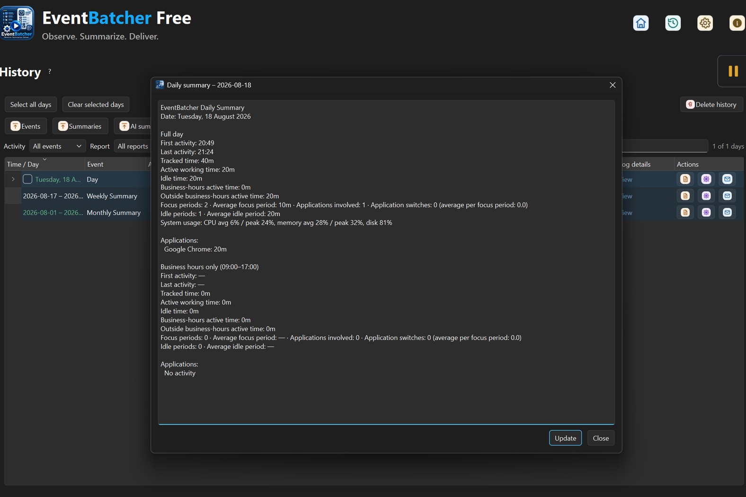Viewport: 746px width, 497px height.
Task: Click mail action icon for Tuesday row
Action: point(728,179)
